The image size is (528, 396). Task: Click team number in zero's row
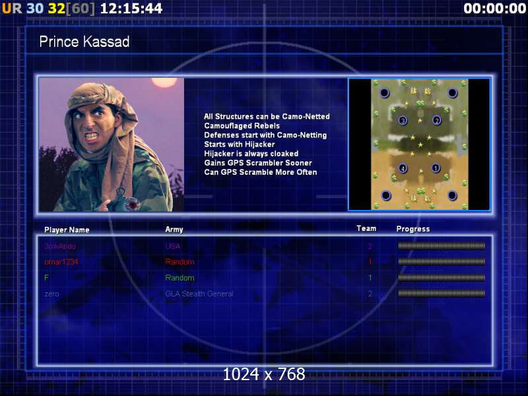[x=370, y=294]
